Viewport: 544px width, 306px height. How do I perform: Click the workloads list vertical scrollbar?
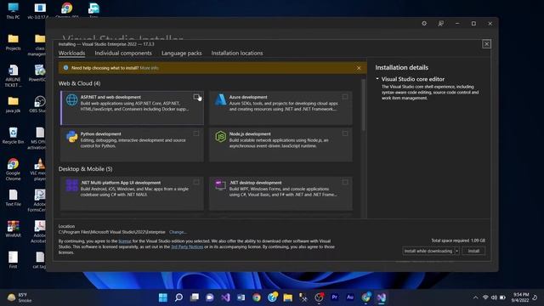(364, 105)
